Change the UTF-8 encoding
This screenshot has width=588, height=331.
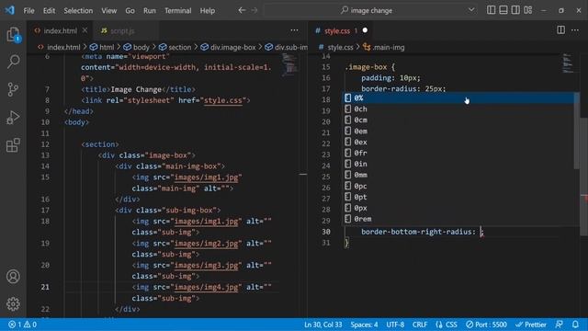pos(395,325)
